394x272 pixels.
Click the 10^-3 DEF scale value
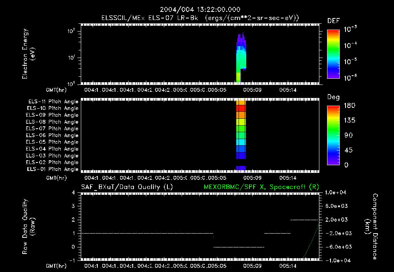pos(350,29)
